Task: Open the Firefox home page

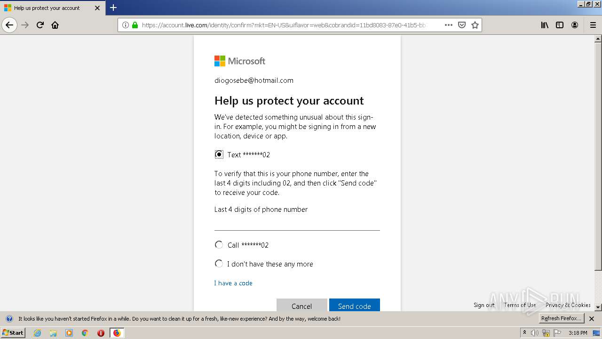Action: [x=55, y=25]
